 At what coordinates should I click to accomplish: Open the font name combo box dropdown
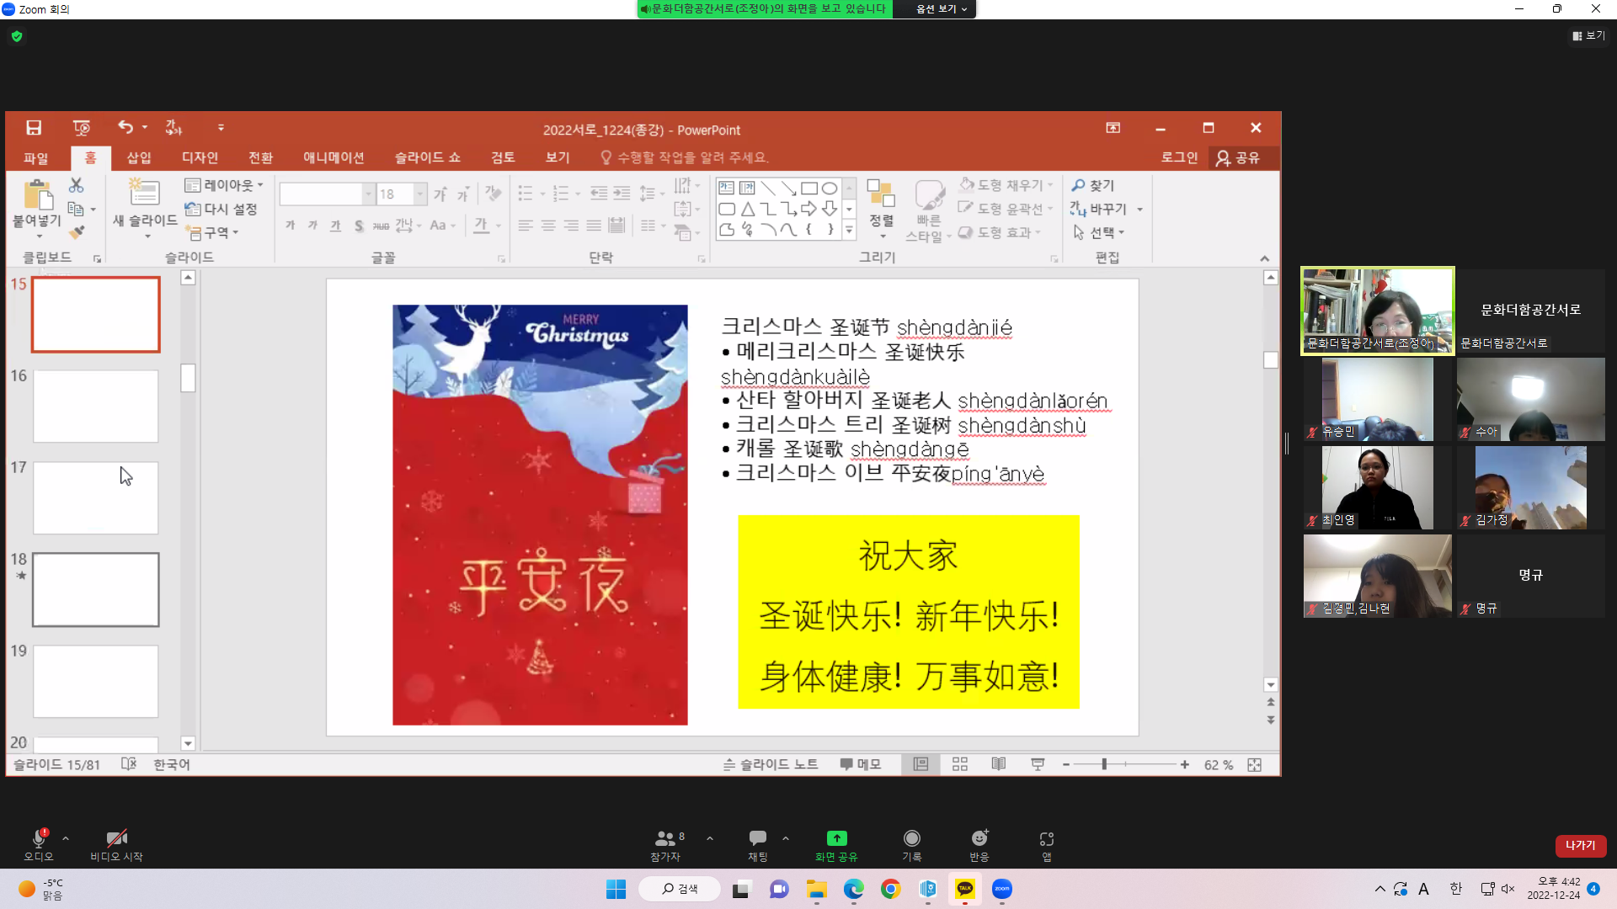[368, 194]
